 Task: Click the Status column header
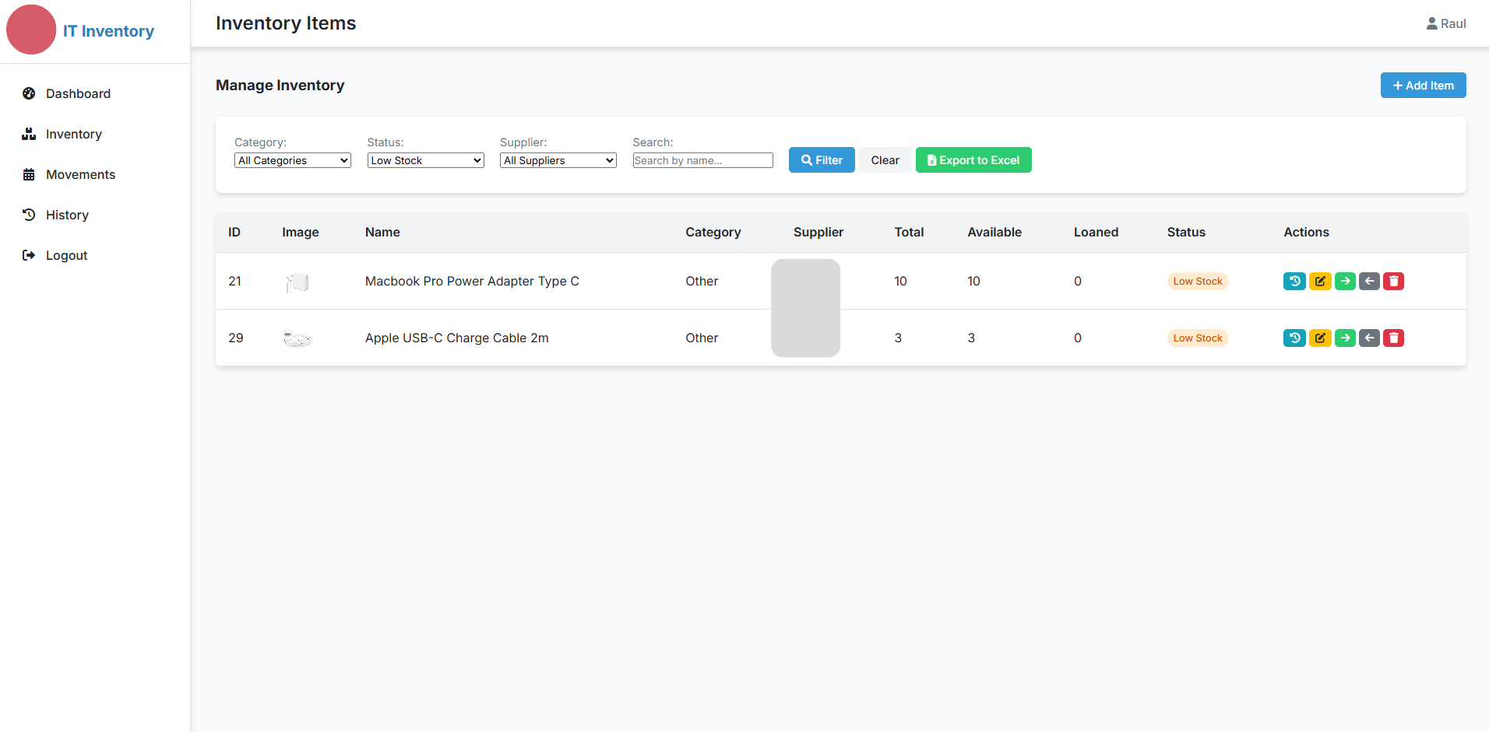point(1186,232)
